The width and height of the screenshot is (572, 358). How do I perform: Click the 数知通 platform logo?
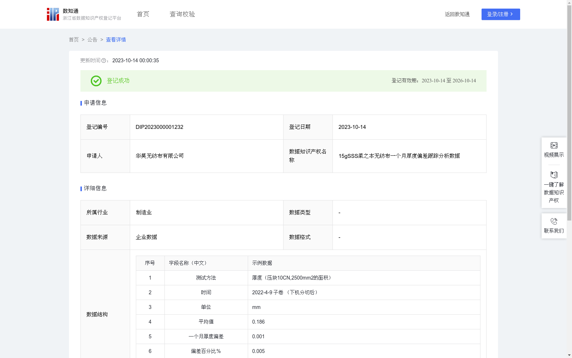tap(84, 14)
